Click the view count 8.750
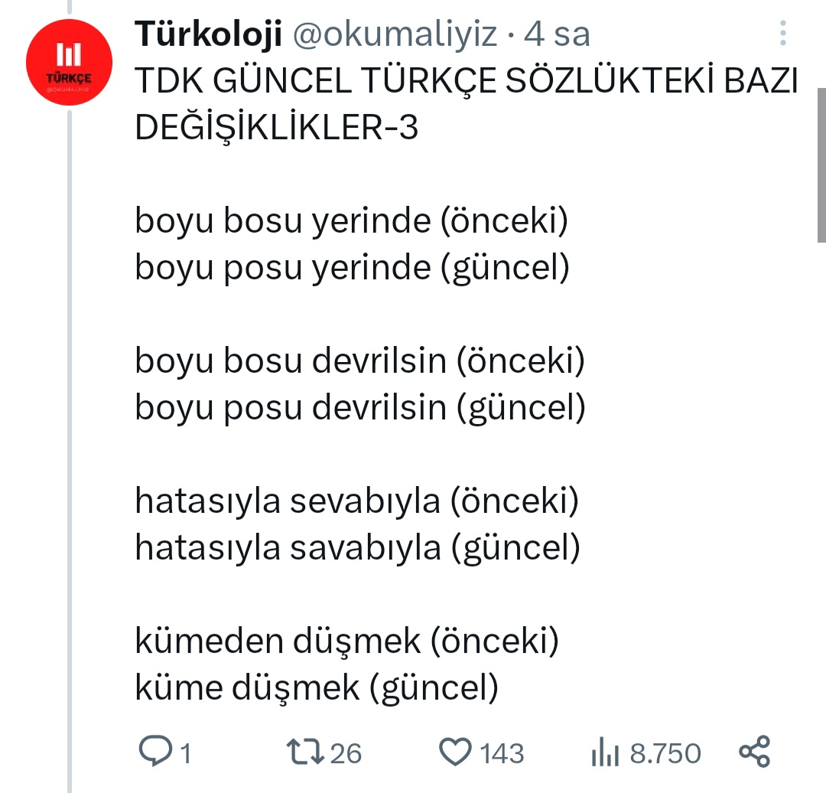 665,754
